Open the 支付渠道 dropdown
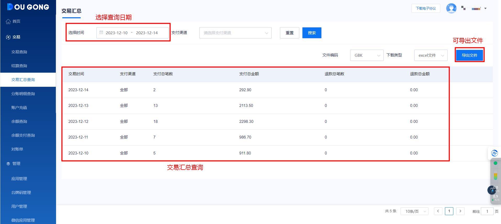Viewport: 501px width, 224px height. point(235,33)
